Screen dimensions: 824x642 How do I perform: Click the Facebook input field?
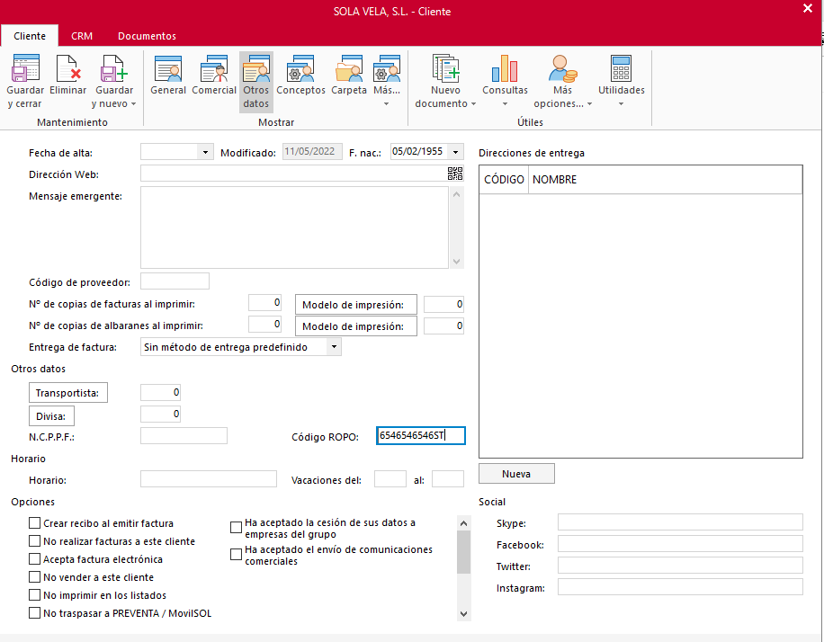[680, 544]
